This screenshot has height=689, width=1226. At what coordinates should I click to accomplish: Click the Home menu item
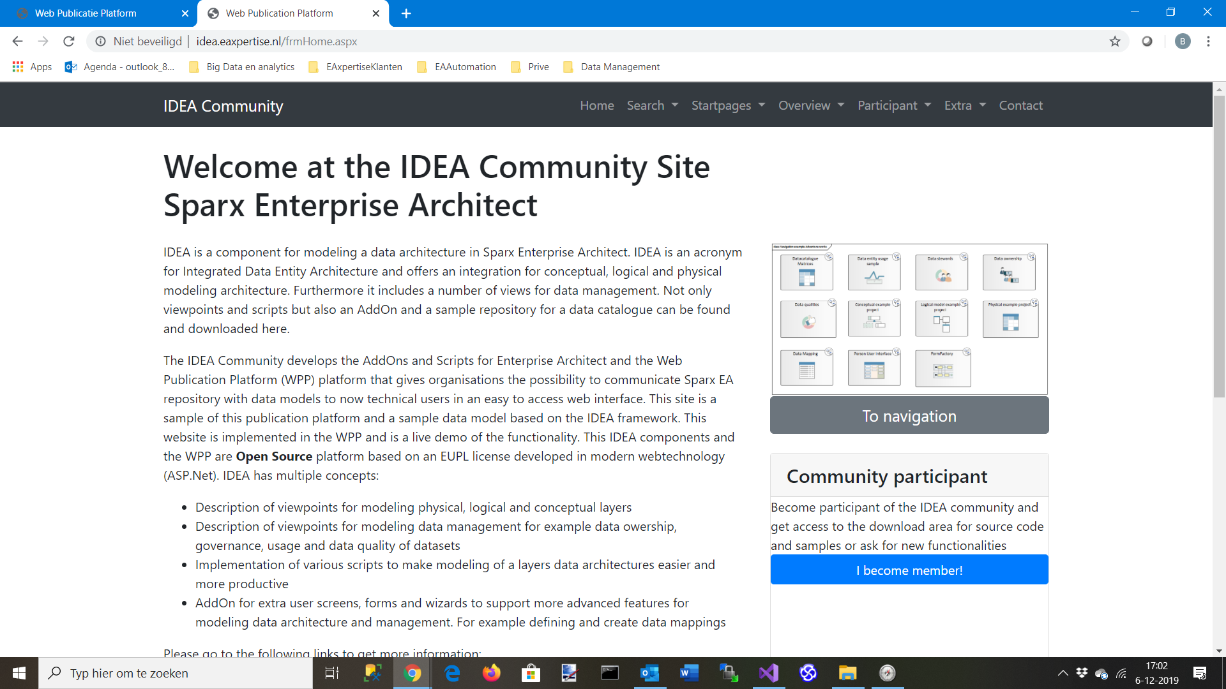tap(597, 105)
